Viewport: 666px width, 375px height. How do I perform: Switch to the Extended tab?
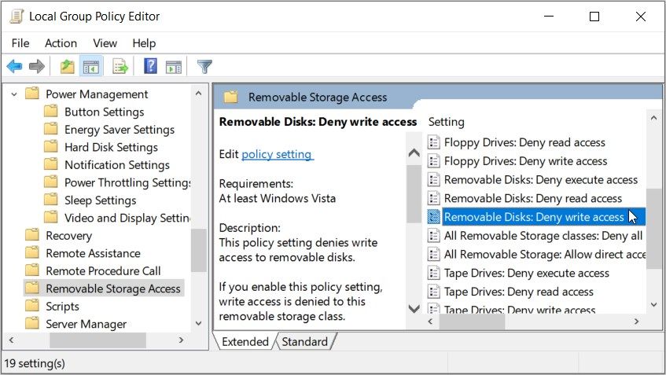coord(245,341)
